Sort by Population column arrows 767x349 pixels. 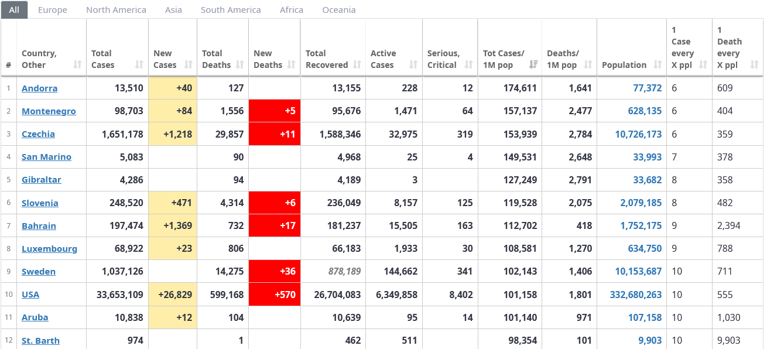tap(658, 64)
